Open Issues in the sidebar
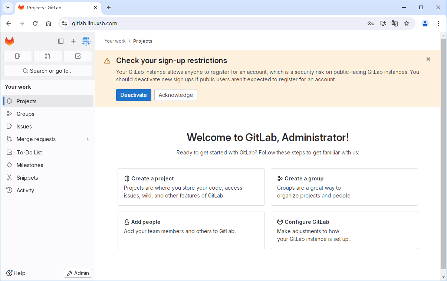 tap(48, 127)
